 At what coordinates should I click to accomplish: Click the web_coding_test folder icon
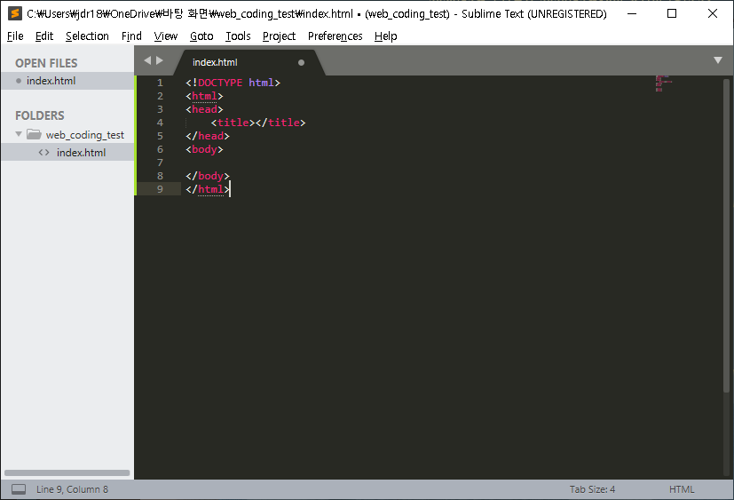click(34, 134)
